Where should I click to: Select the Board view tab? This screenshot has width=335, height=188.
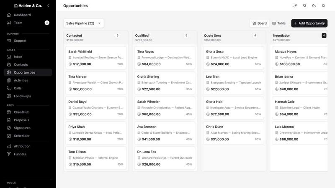coord(260,23)
